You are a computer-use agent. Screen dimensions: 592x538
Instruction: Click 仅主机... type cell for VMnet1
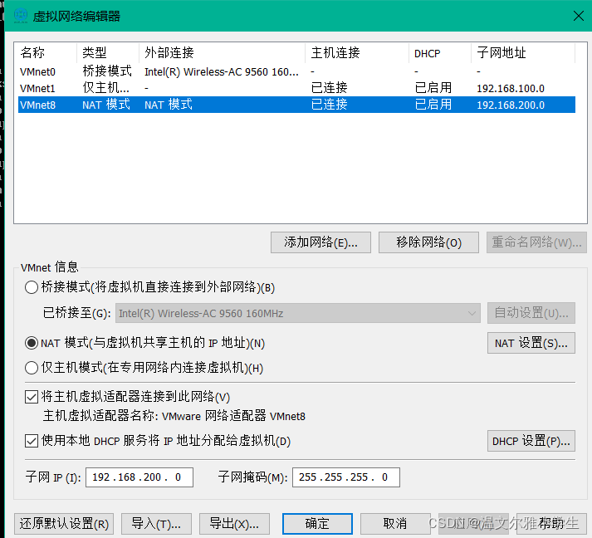(105, 88)
